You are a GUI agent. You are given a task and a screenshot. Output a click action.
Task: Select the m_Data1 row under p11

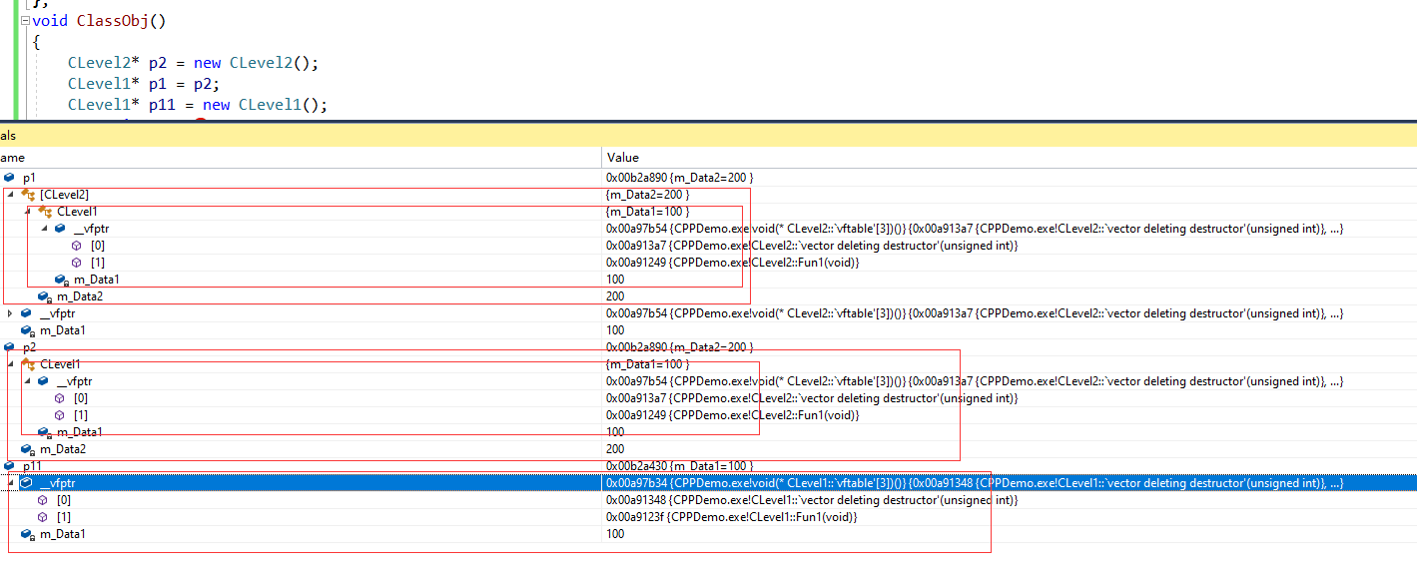tap(63, 534)
